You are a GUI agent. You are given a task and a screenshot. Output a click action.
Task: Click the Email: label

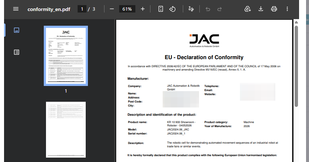(209, 90)
